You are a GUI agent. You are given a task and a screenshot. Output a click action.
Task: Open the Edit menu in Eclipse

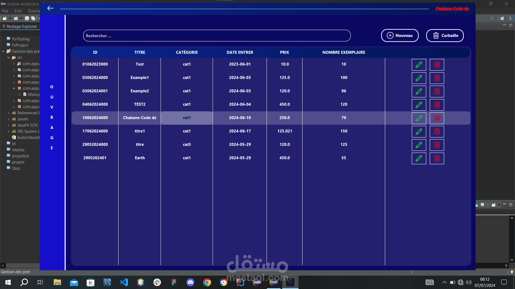pyautogui.click(x=18, y=11)
